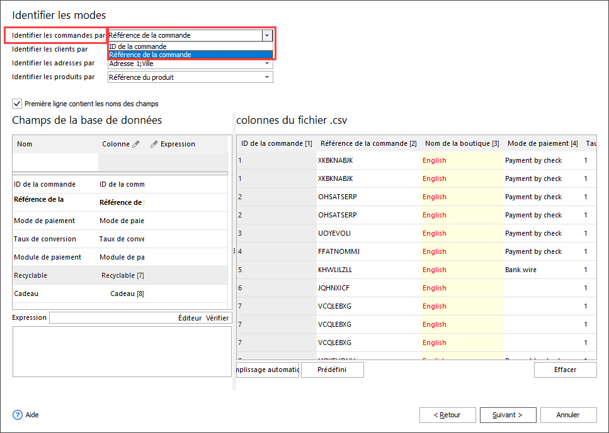Screen dimensions: 609x433
Task: Click the Prédéfini button
Action: point(332,370)
